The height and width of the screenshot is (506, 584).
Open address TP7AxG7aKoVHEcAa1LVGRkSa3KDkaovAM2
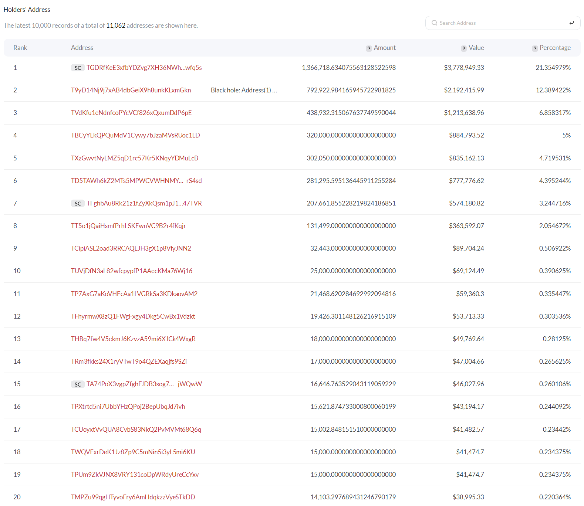[134, 294]
